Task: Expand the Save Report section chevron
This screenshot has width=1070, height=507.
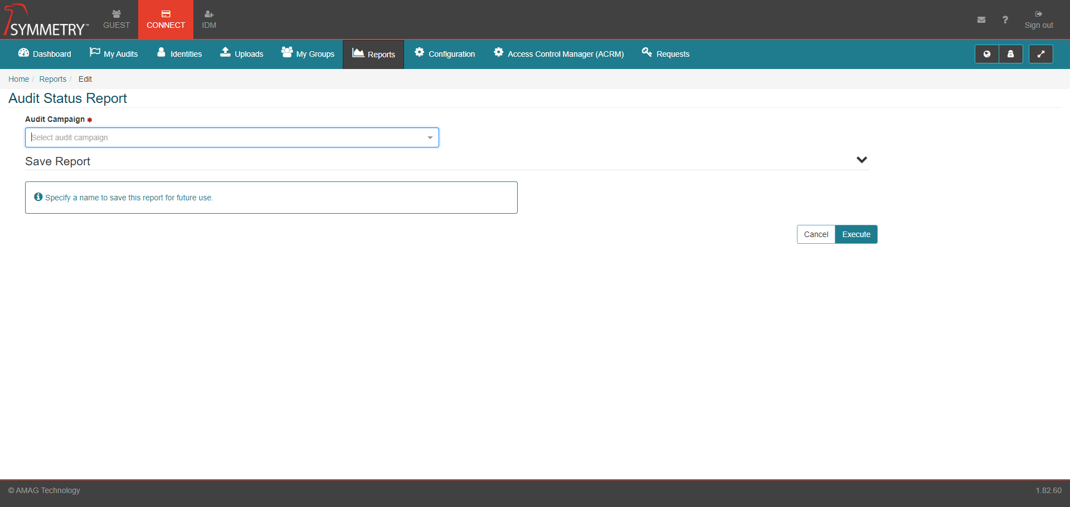Action: tap(862, 160)
